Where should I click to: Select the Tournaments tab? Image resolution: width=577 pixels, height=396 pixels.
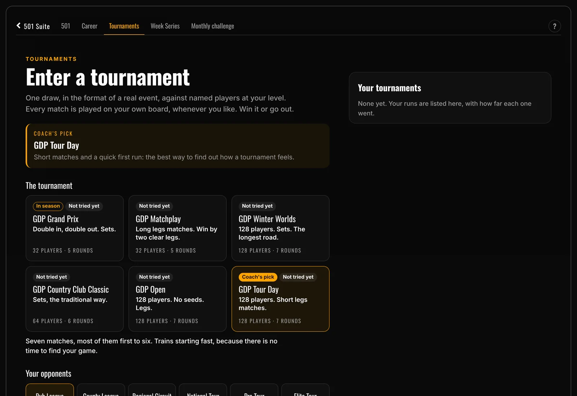[x=124, y=26]
